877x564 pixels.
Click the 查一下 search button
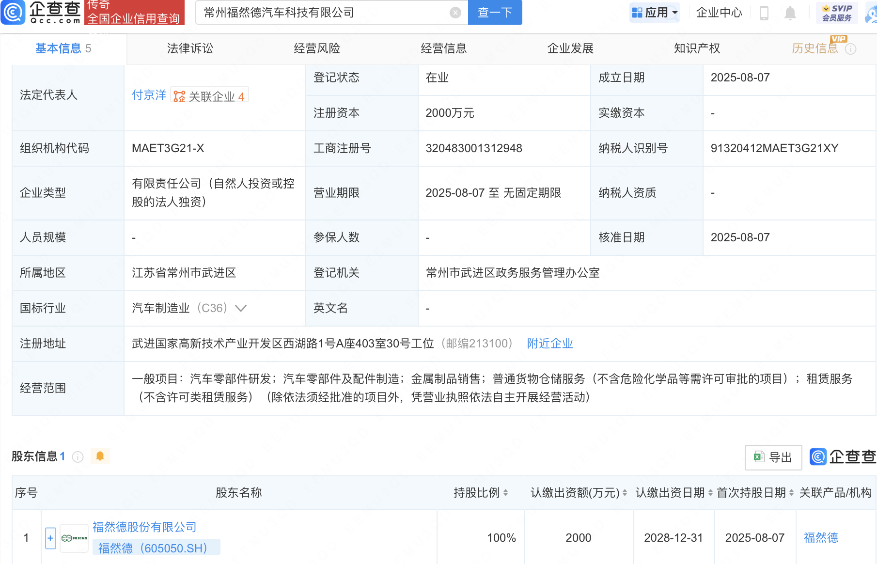pyautogui.click(x=495, y=13)
